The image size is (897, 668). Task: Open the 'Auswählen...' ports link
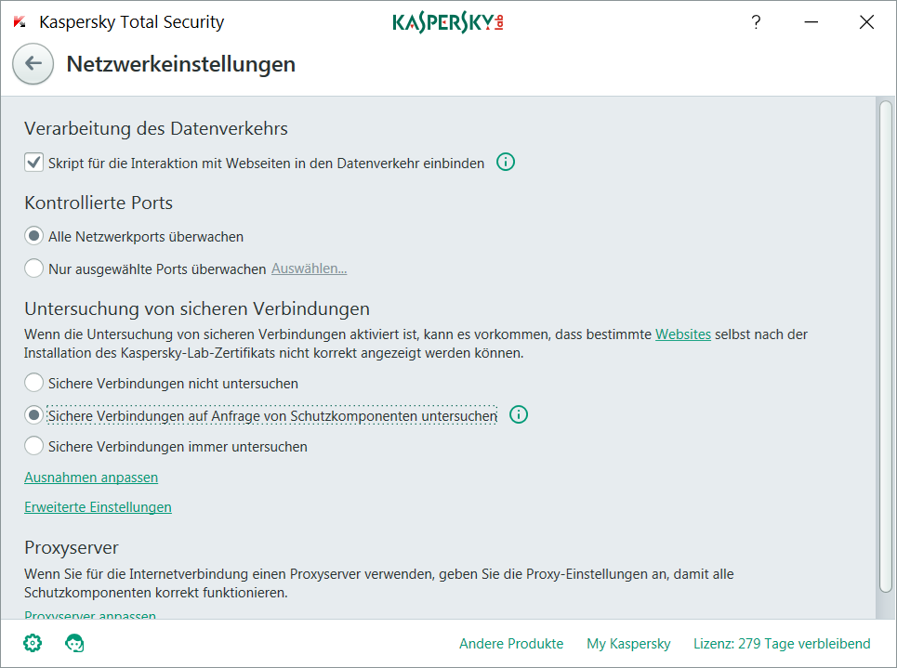click(x=309, y=269)
